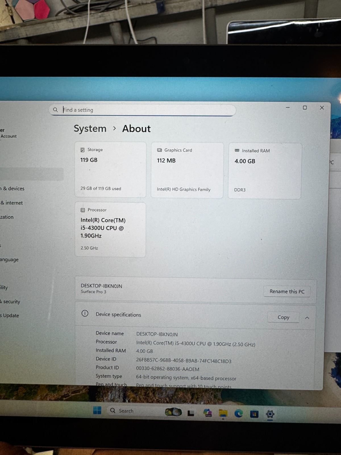Go back to System via breadcrumb

(90, 129)
